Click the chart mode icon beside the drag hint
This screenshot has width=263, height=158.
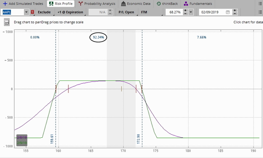click(7, 22)
